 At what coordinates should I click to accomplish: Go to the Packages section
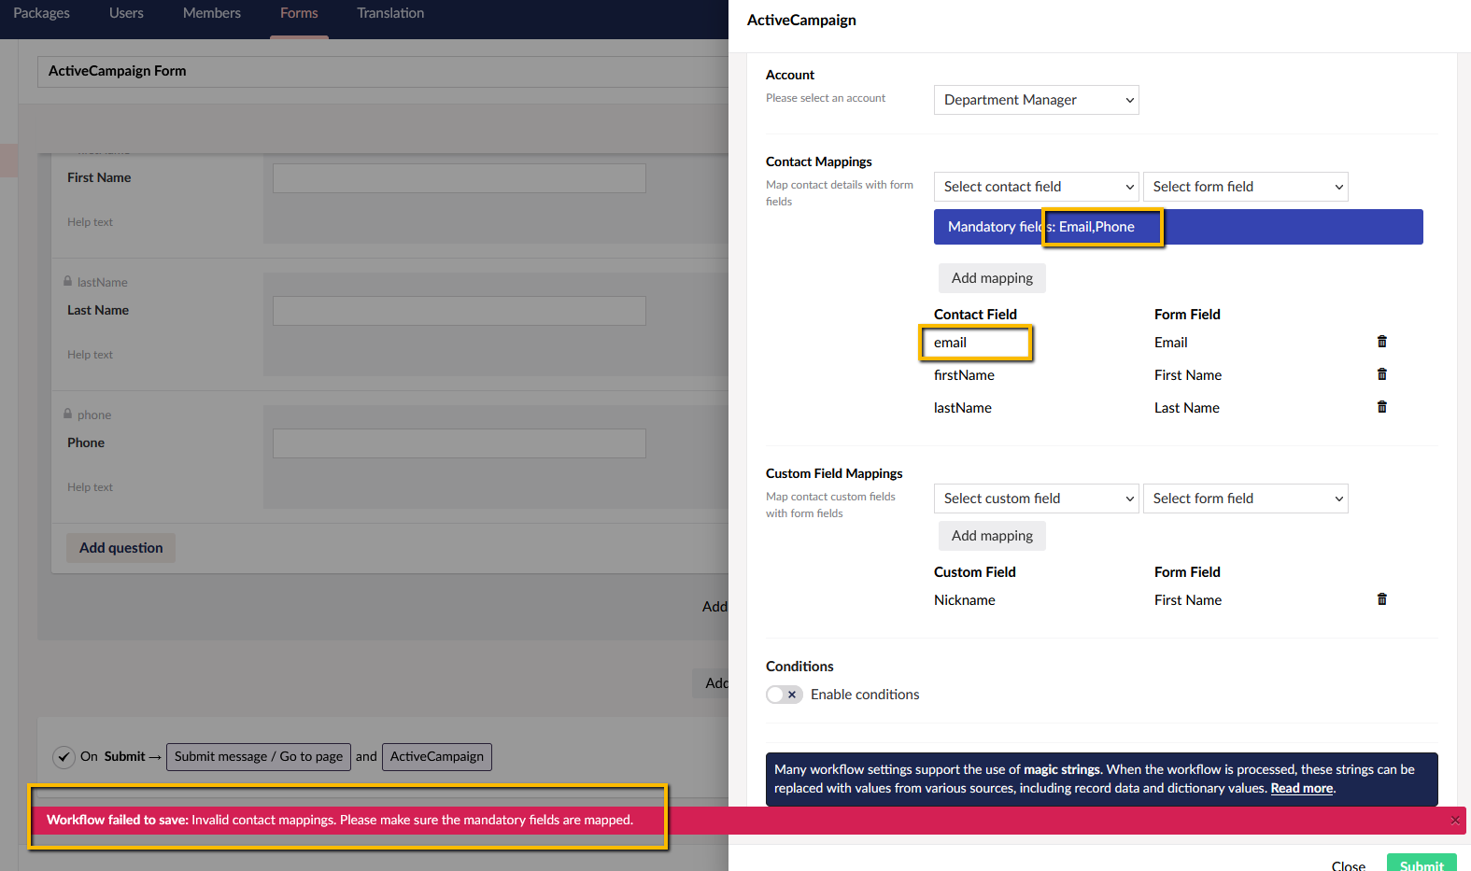point(41,13)
